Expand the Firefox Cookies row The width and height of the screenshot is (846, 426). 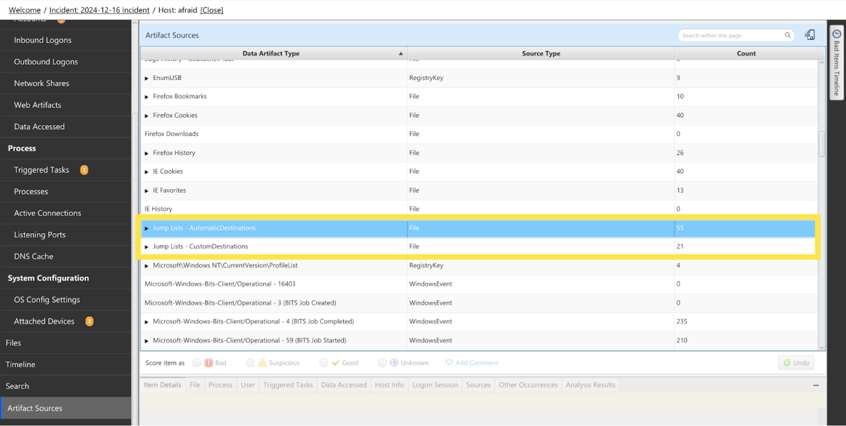click(x=147, y=116)
